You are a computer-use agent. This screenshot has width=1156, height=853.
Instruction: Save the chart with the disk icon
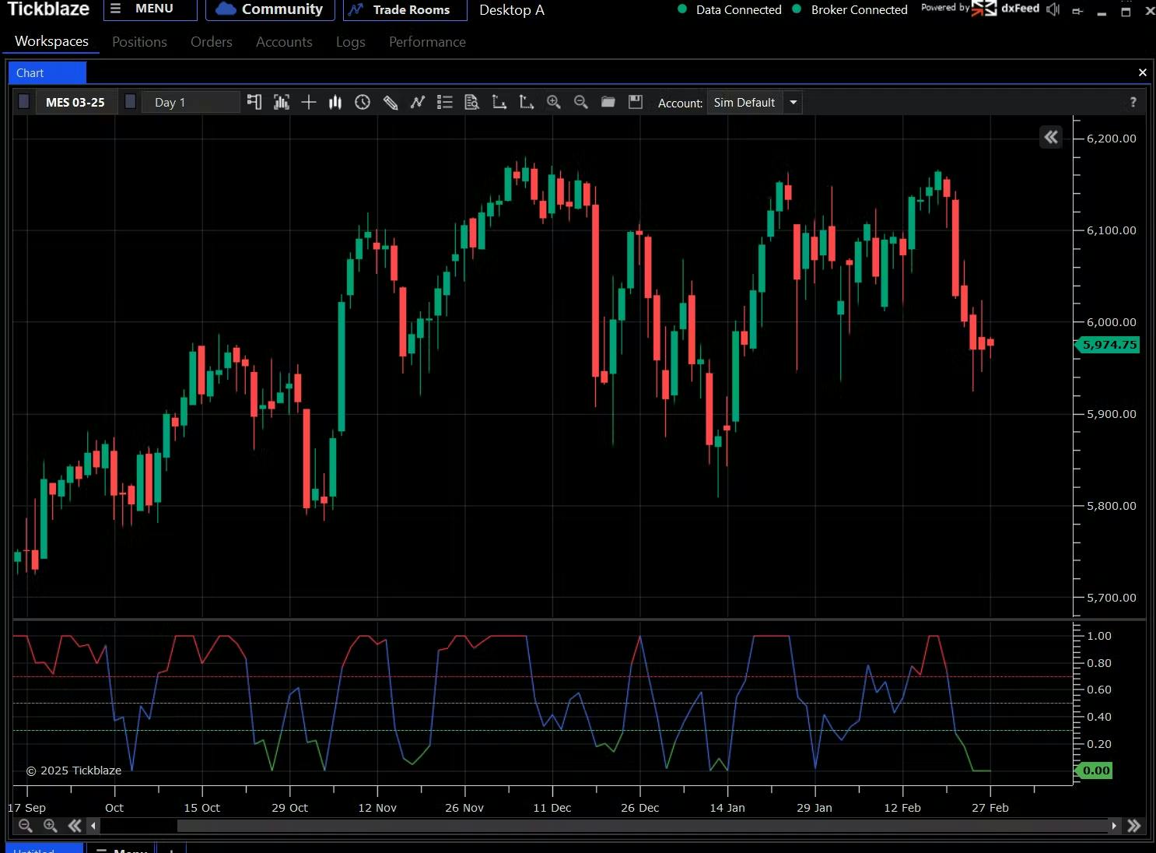pos(636,102)
